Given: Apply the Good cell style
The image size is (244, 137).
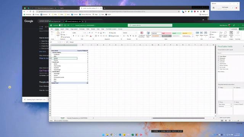Looking at the screenshot, I should tap(177, 33).
